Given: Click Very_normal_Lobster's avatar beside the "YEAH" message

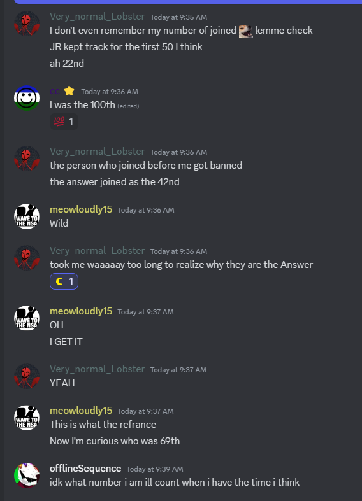Looking at the screenshot, I should [27, 376].
